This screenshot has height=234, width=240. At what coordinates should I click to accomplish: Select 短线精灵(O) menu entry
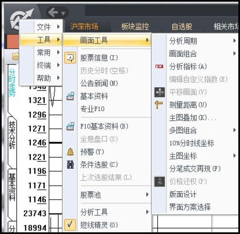click(x=107, y=225)
